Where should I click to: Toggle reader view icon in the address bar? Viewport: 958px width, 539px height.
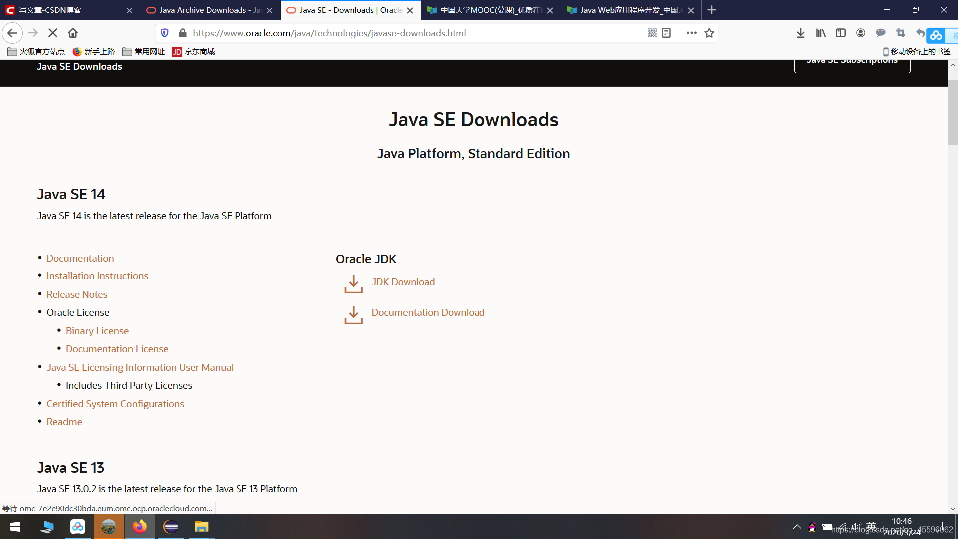coord(666,33)
